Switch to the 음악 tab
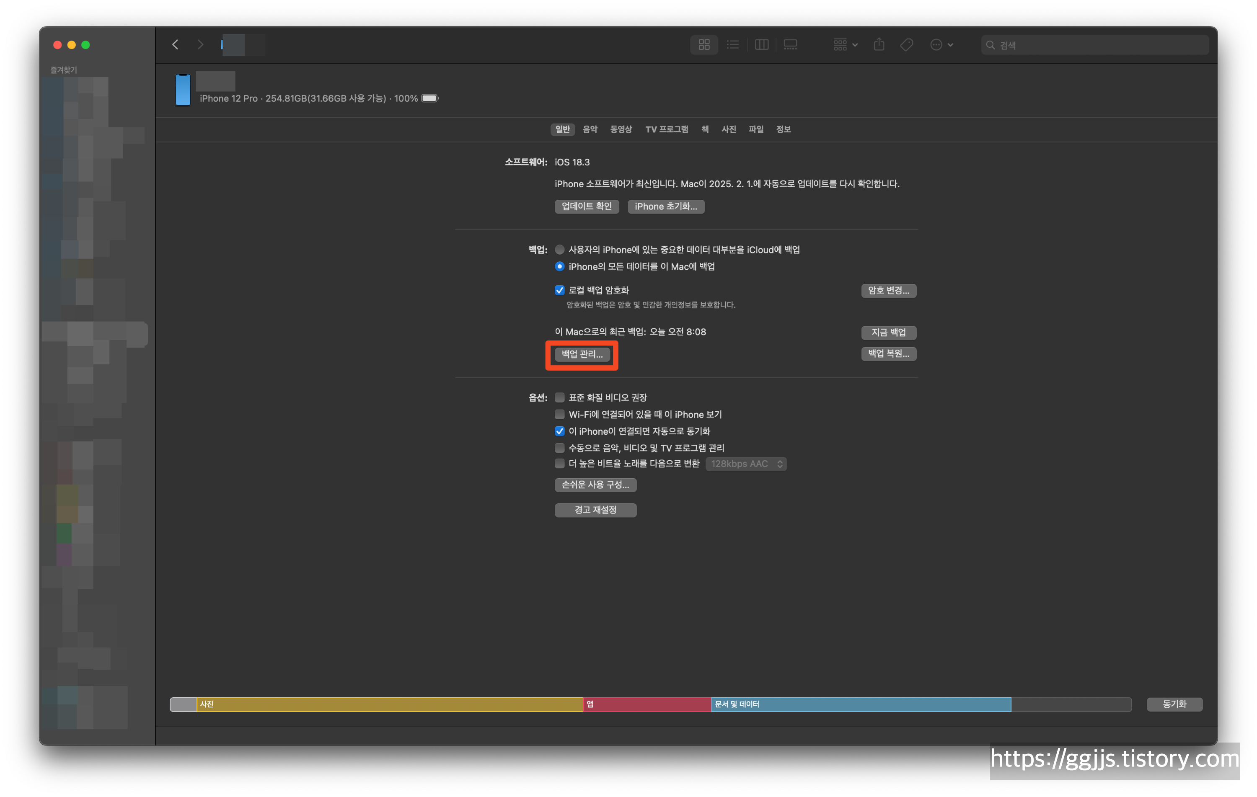The height and width of the screenshot is (797, 1257). [x=590, y=129]
